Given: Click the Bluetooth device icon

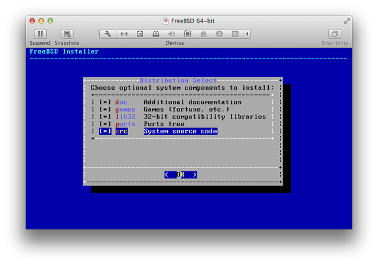Looking at the screenshot, I should 219,34.
